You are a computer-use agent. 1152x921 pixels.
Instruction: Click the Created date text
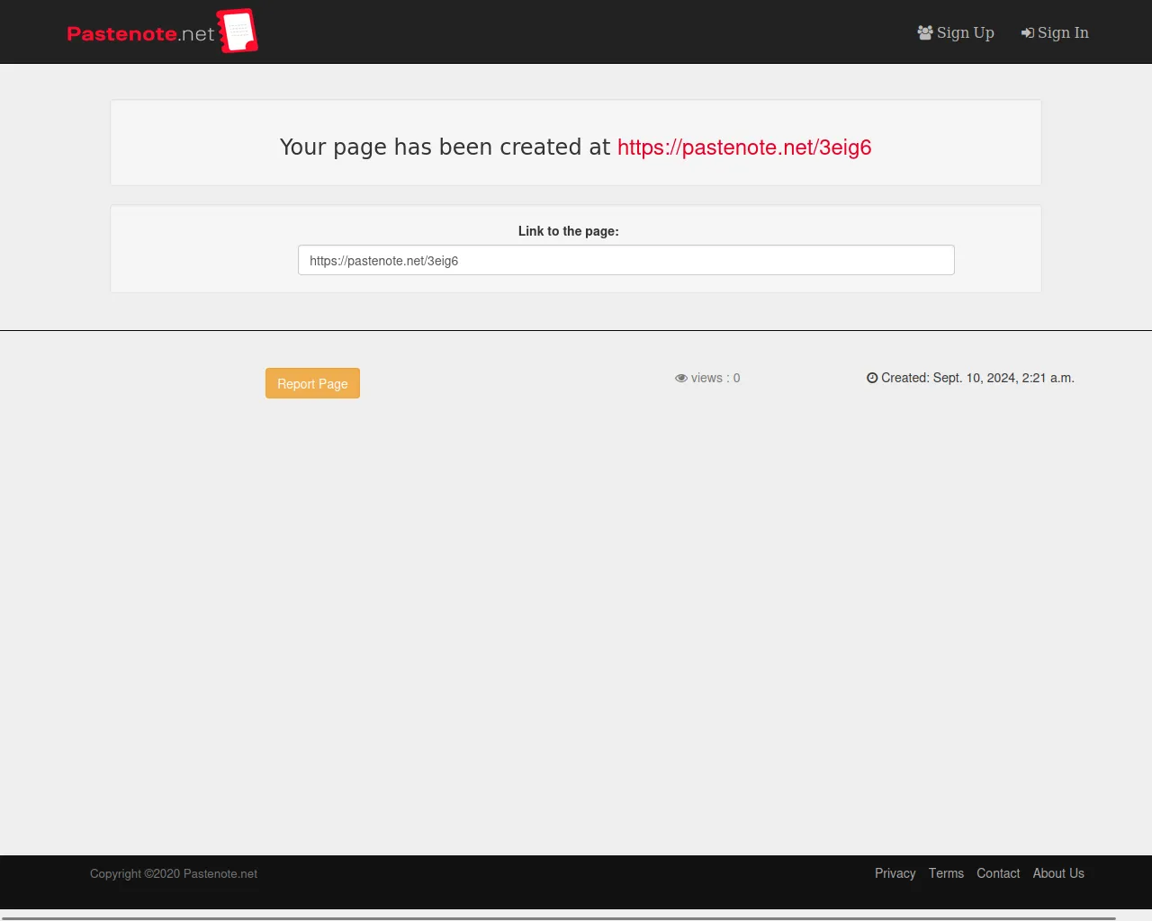pos(977,379)
